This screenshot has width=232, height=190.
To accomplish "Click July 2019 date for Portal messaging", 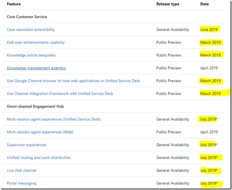I will pos(209,183).
